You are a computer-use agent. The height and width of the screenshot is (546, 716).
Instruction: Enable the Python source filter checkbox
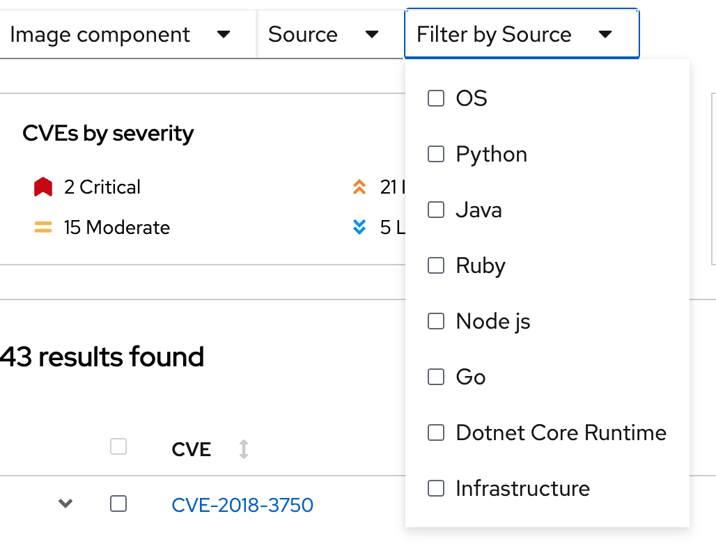pos(436,154)
